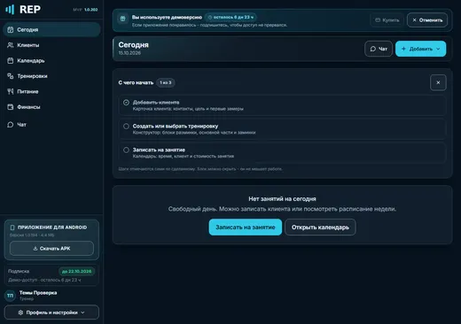The height and width of the screenshot is (324, 461).
Task: Click Скачать APK button
Action: [51, 249]
